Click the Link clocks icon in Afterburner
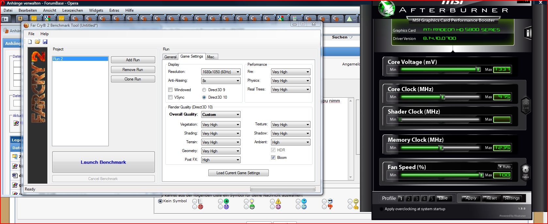The width and height of the screenshot is (548, 224). (x=526, y=105)
